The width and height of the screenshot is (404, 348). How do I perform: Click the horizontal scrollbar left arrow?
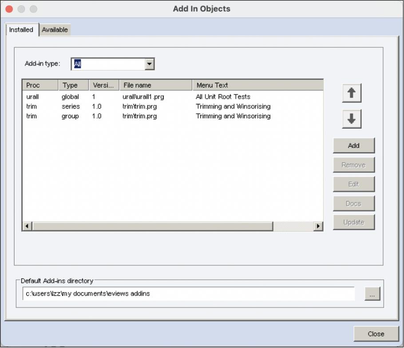[x=28, y=226]
